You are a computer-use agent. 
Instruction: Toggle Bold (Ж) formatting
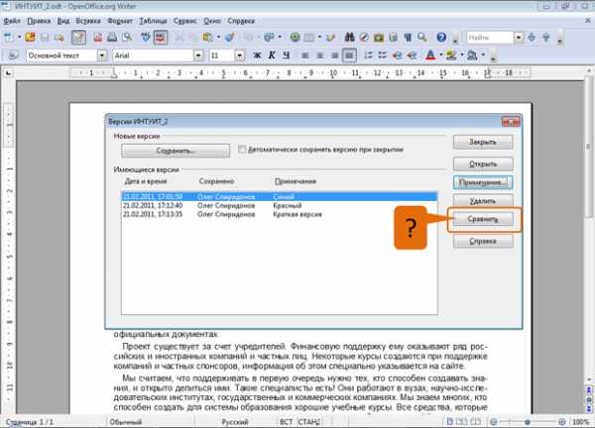click(257, 55)
